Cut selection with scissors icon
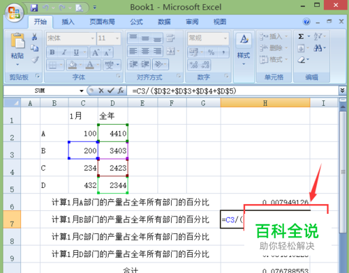Image resolution: width=349 pixels, height=273 pixels. tap(34, 37)
